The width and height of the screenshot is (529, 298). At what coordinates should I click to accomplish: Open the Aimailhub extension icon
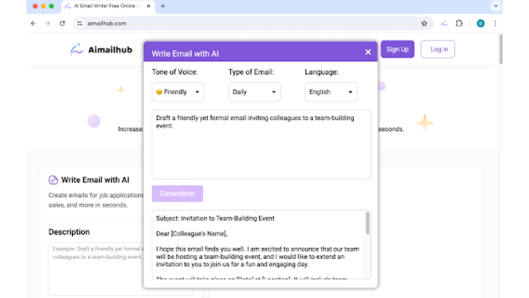coord(444,23)
